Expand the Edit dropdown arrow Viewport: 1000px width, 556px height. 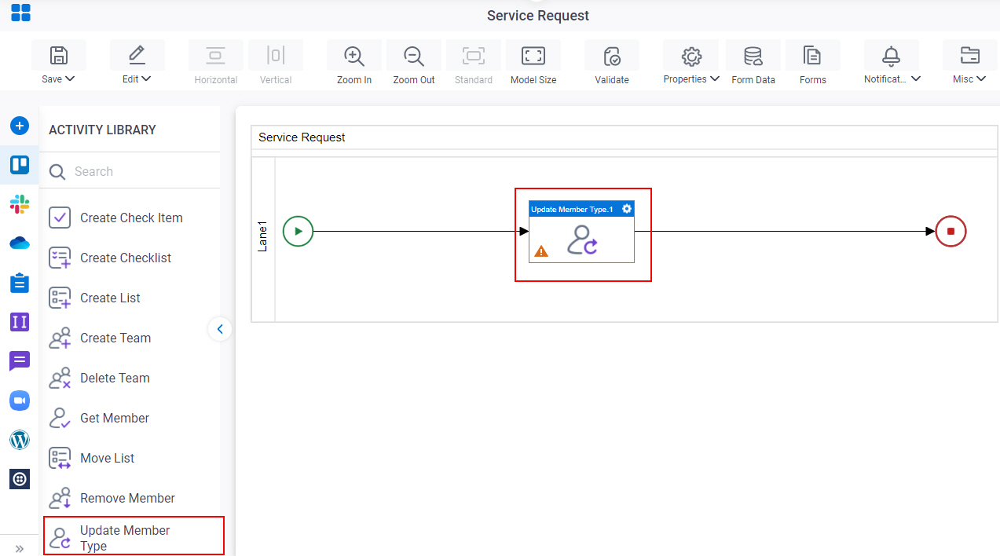coord(146,79)
